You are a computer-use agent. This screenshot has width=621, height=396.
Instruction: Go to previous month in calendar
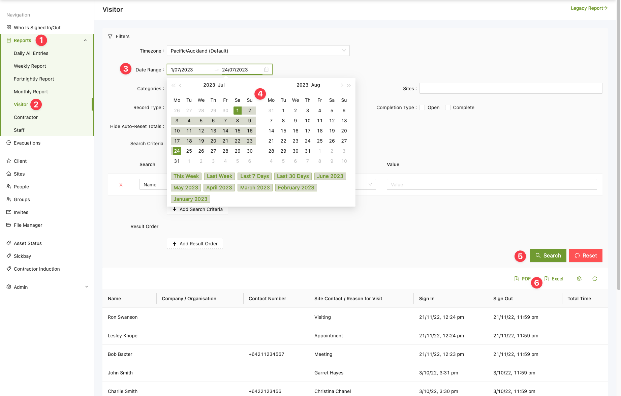pos(180,85)
